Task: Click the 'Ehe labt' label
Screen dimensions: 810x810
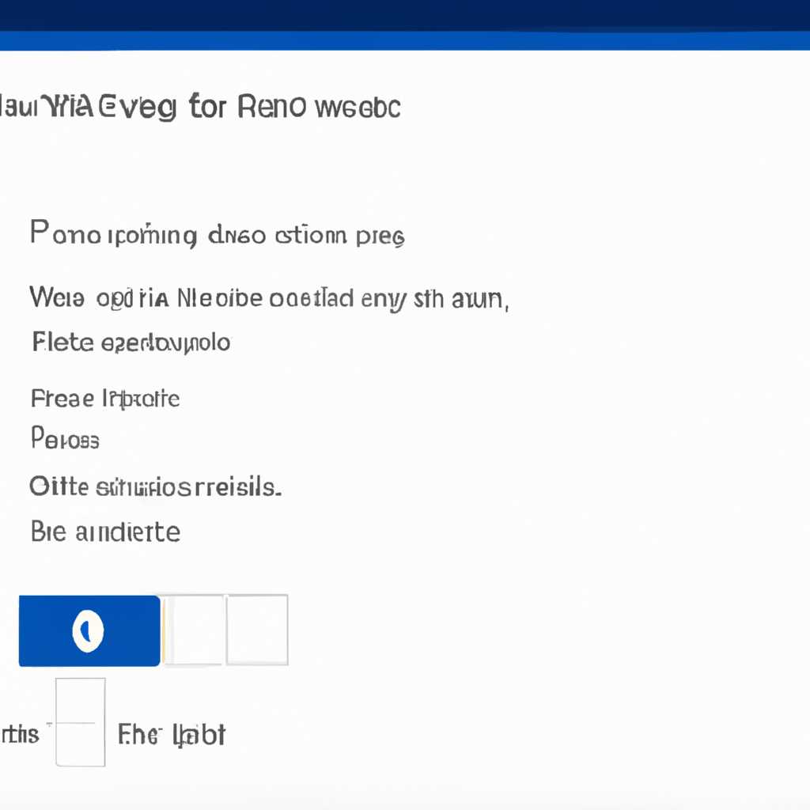Action: (172, 735)
